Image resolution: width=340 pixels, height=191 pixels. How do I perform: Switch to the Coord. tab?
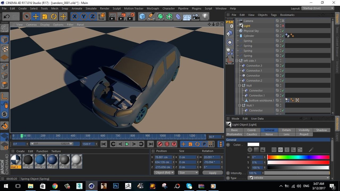(252, 130)
